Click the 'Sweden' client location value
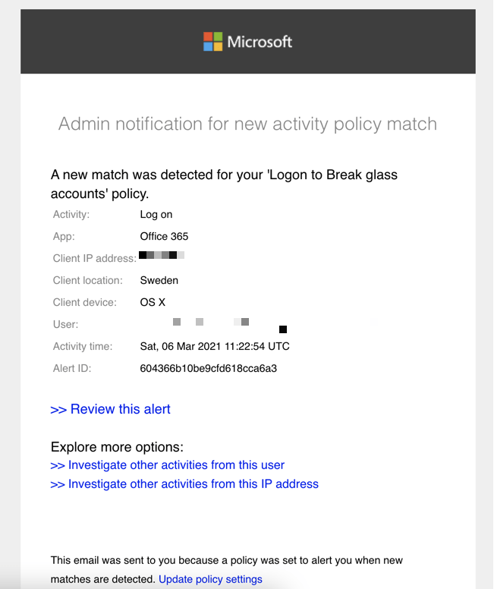This screenshot has width=494, height=589. click(159, 280)
